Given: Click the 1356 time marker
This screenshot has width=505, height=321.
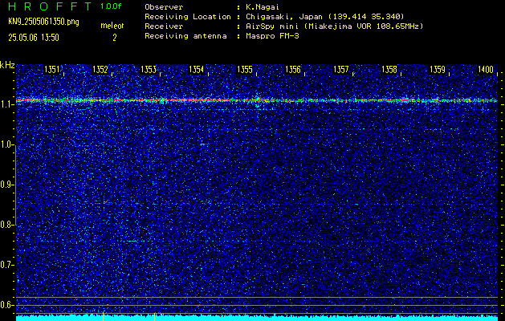Looking at the screenshot, I should pyautogui.click(x=293, y=70).
